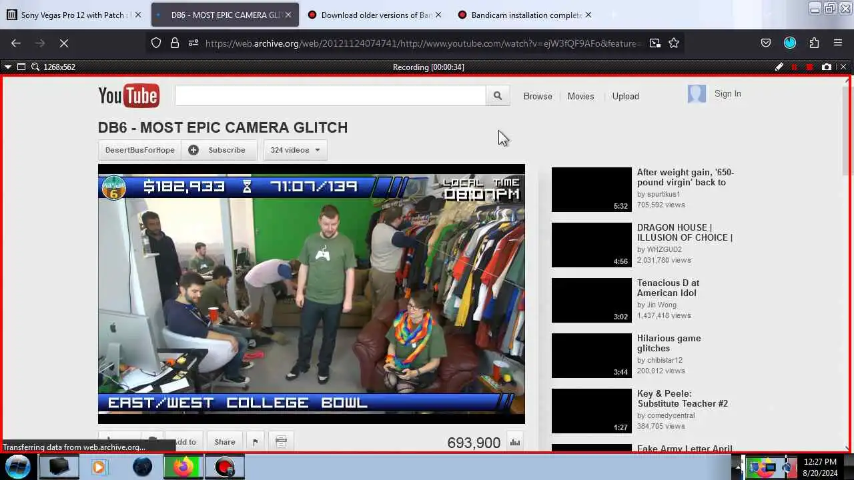
Task: Click the transcript icon below video
Action: [281, 442]
